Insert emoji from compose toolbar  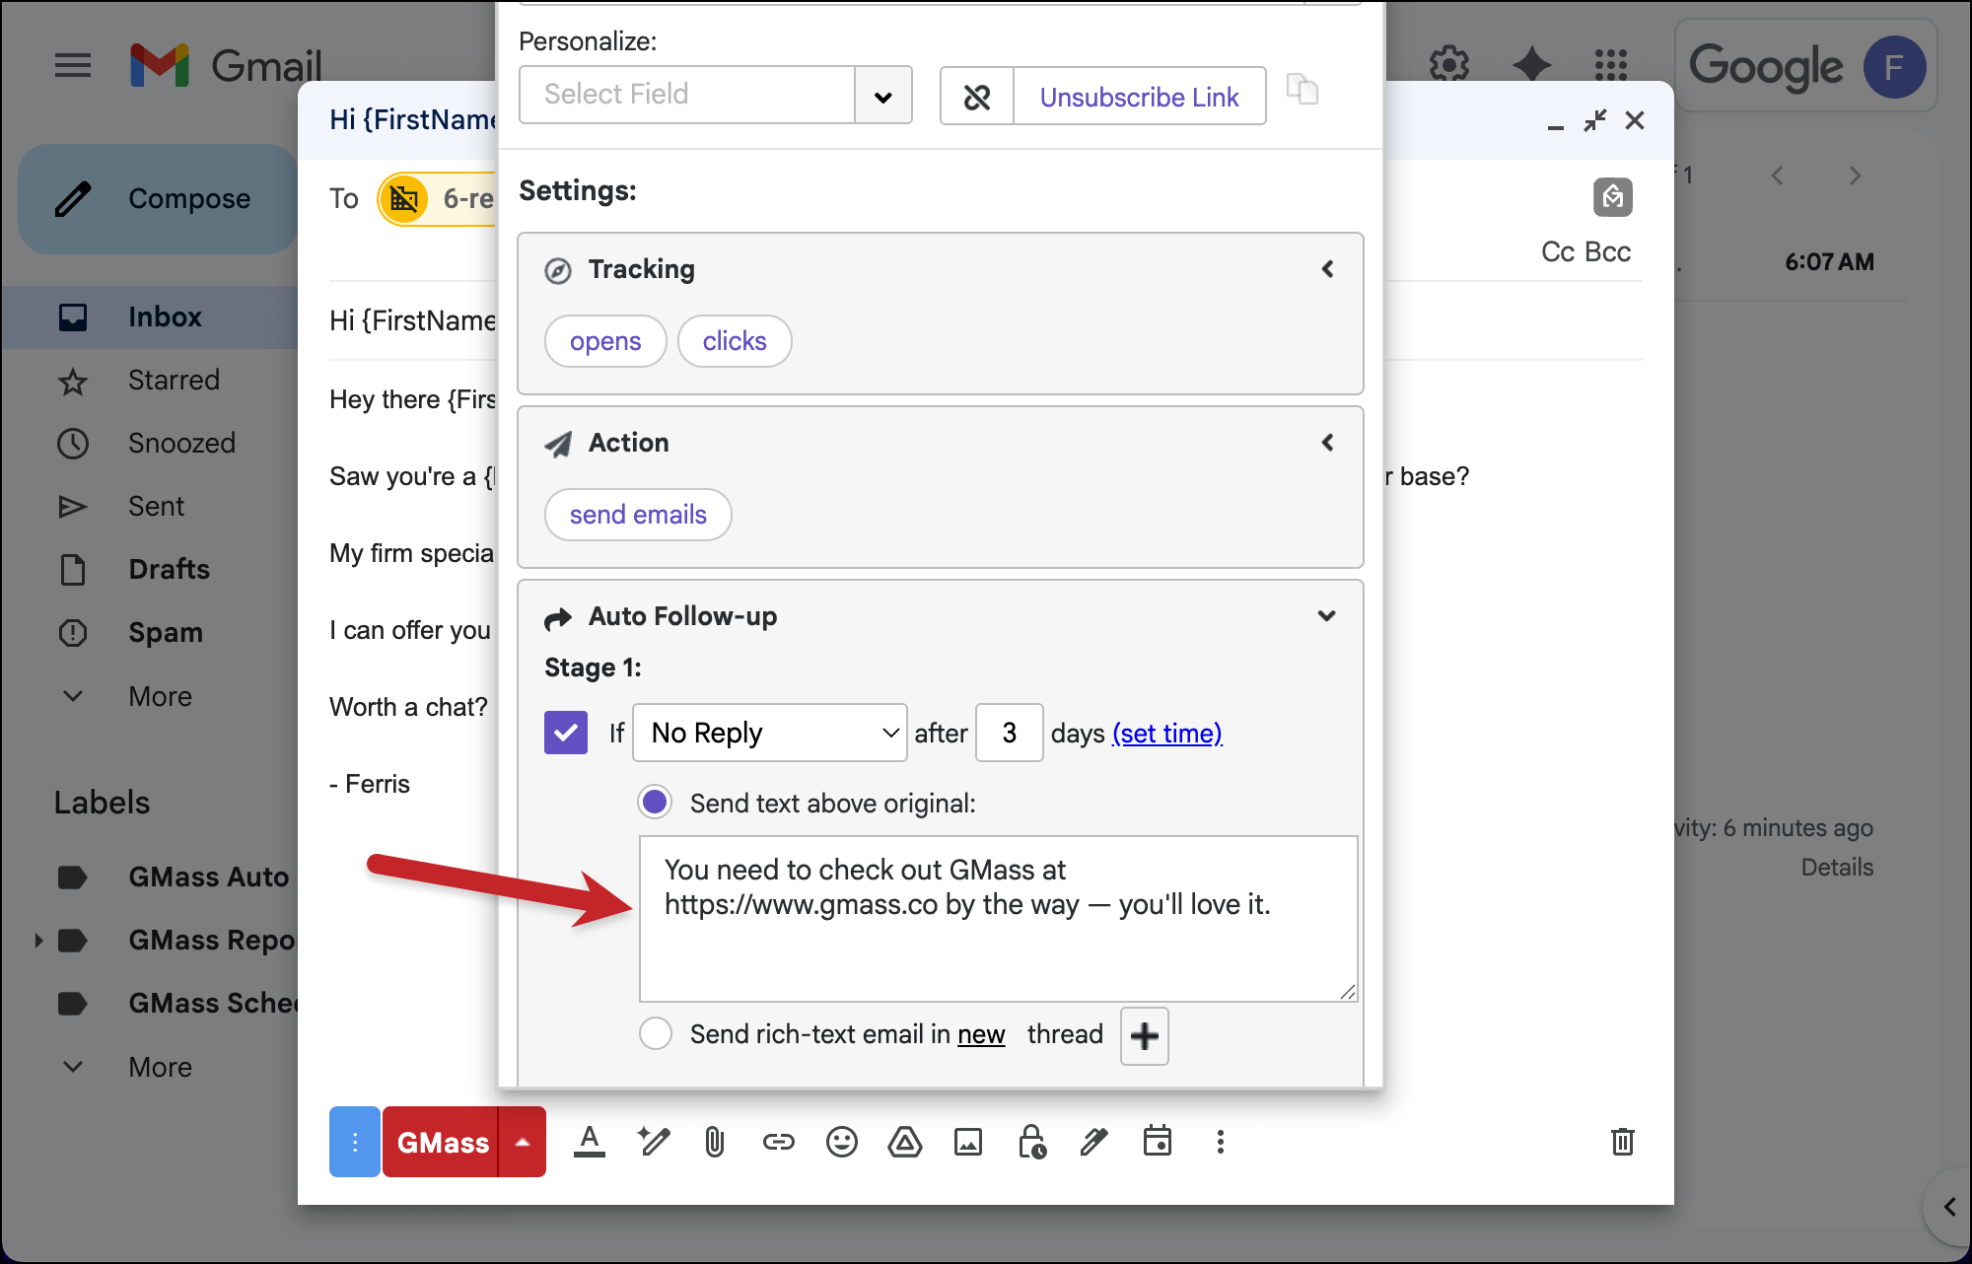841,1143
